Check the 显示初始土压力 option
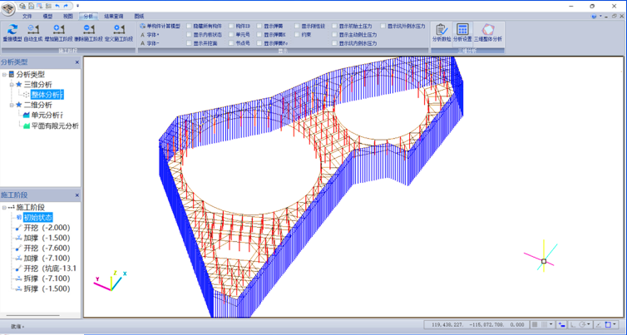Screen dimensions: 627x335 point(335,27)
